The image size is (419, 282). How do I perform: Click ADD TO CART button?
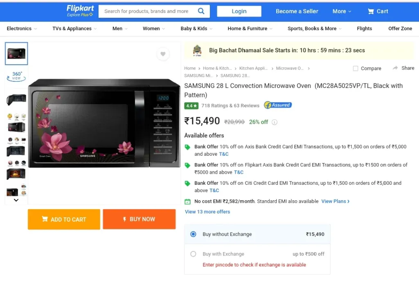click(x=64, y=219)
